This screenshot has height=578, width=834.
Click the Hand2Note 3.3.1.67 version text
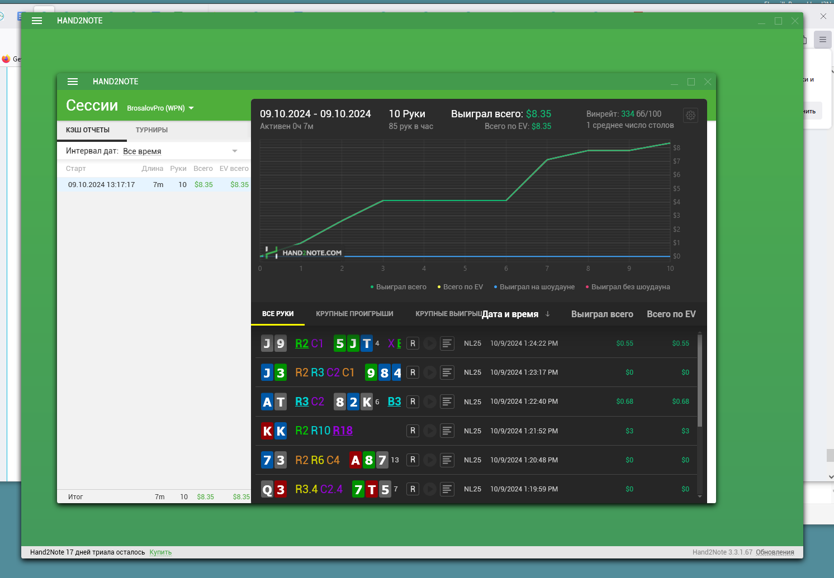(x=722, y=552)
